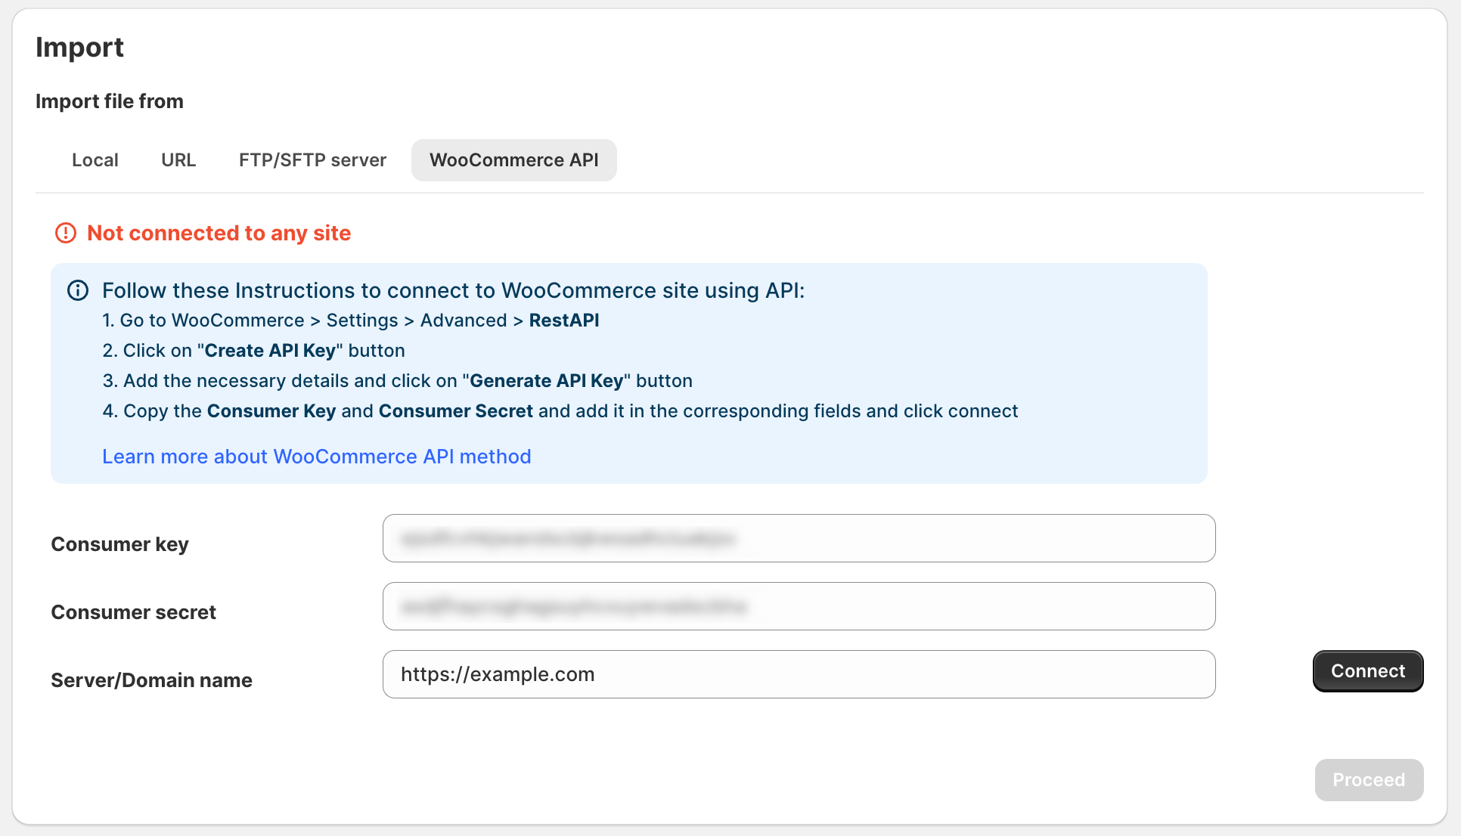The image size is (1461, 836).
Task: Click the Proceed button
Action: coord(1369,780)
